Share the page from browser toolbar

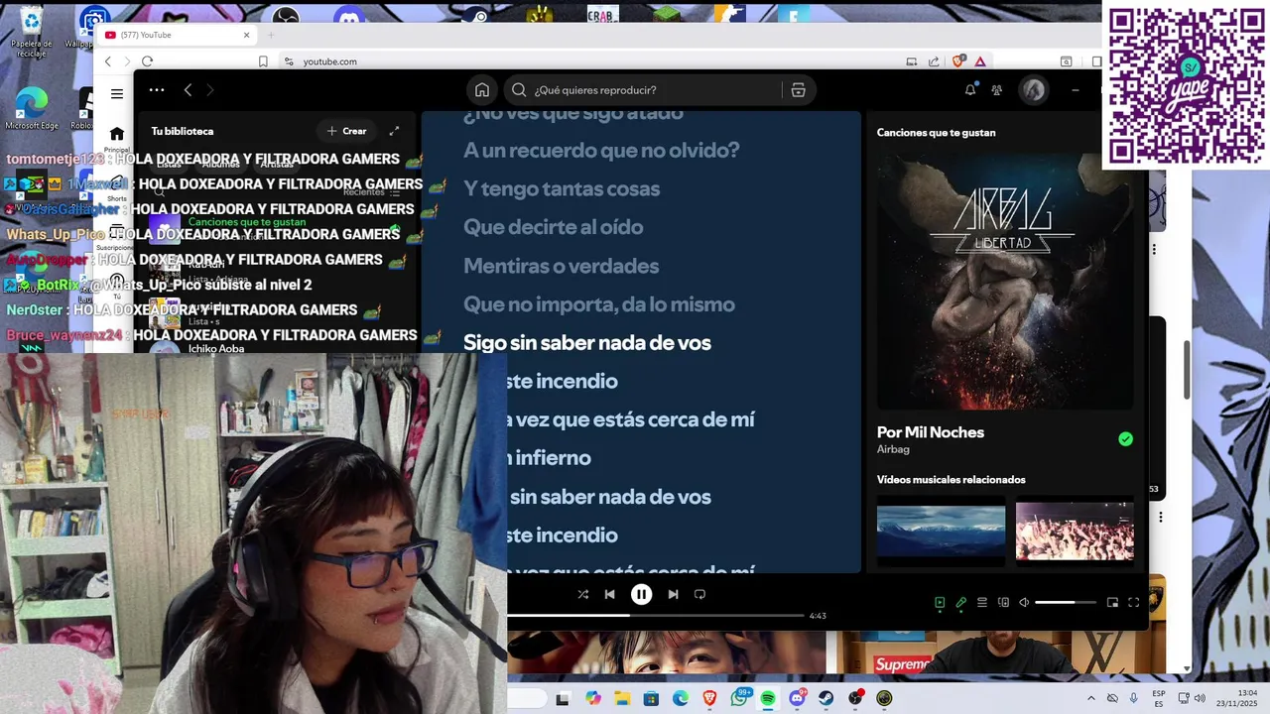pos(934,61)
